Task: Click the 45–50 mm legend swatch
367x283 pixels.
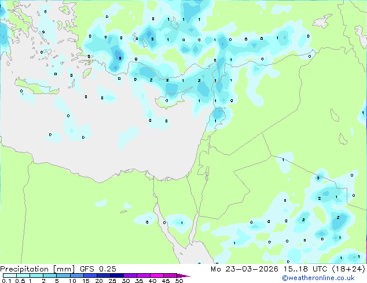Action: pos(170,275)
